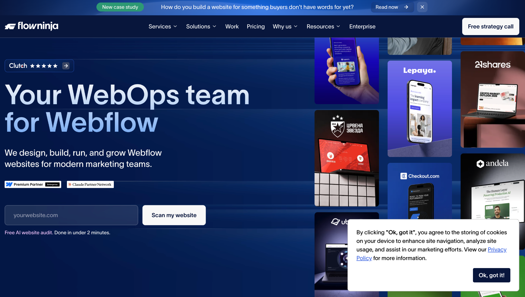Screen dimensions: 525x297
Task: Close the case study announcement banner
Action: click(x=422, y=7)
